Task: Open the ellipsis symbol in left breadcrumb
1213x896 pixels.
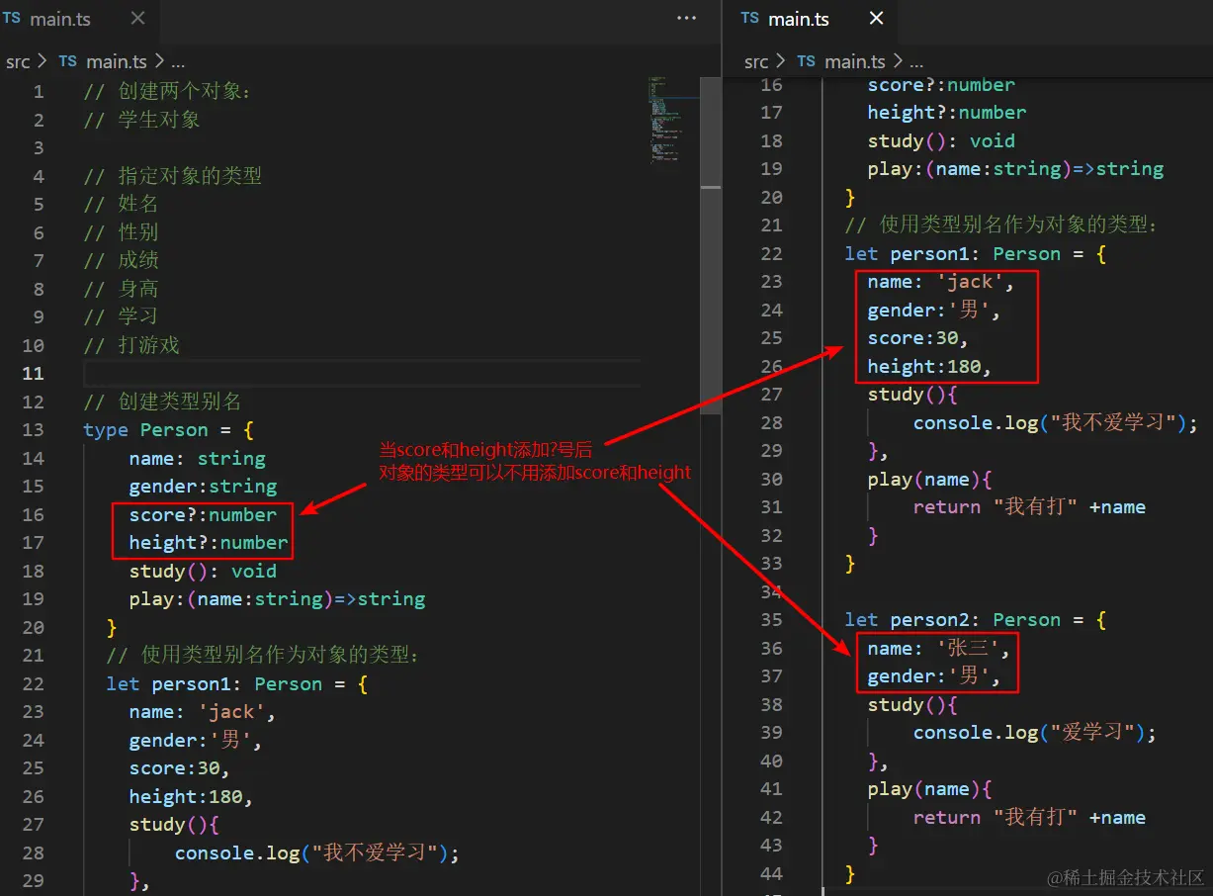Action: [x=178, y=61]
